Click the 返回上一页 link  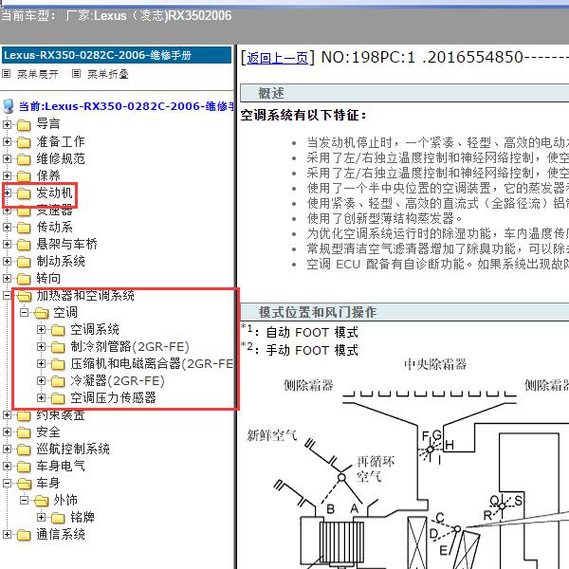pos(278,58)
